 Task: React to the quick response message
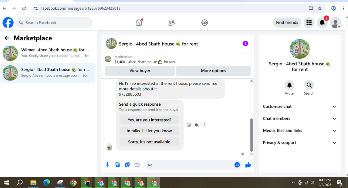click(189, 125)
